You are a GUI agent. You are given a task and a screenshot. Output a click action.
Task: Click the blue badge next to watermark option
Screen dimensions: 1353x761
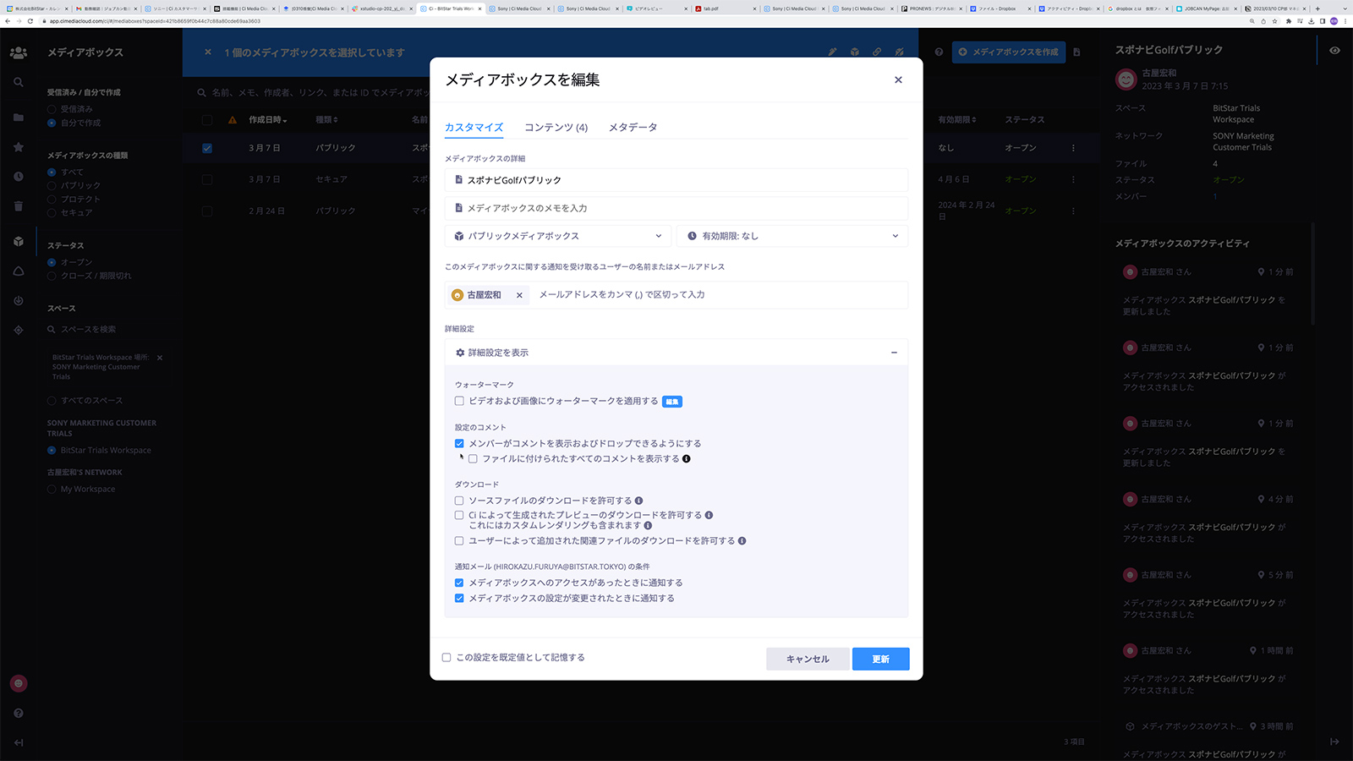click(x=671, y=402)
